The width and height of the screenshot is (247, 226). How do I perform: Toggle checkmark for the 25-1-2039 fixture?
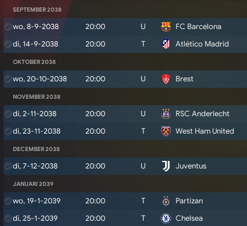(8, 218)
